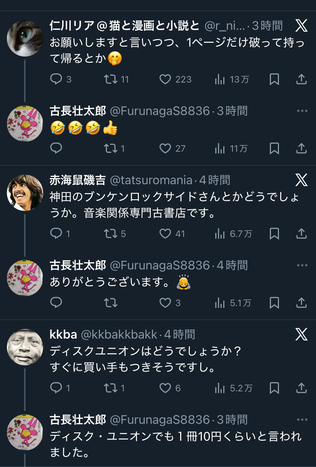This screenshot has height=467, width=316.
Task: Open more options on the ディスク・ユニオン reply
Action: 302,420
